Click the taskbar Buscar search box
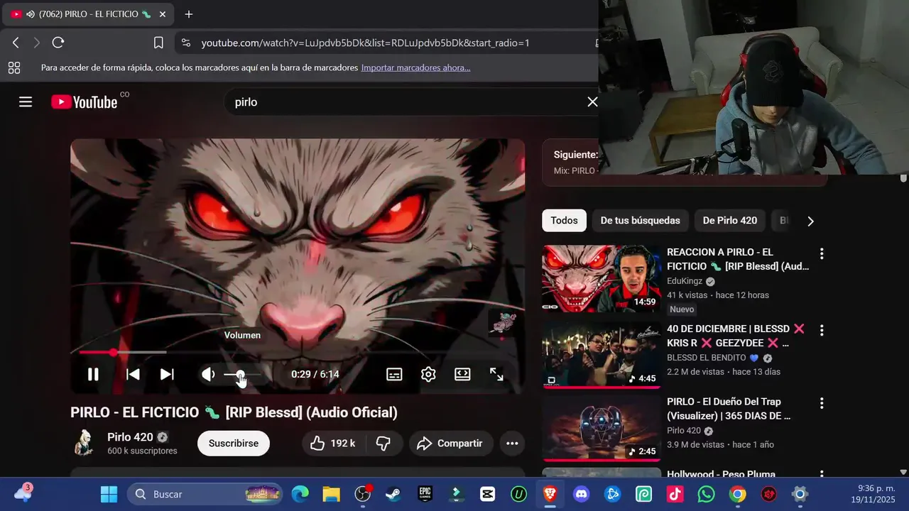This screenshot has width=909, height=511. [x=205, y=494]
